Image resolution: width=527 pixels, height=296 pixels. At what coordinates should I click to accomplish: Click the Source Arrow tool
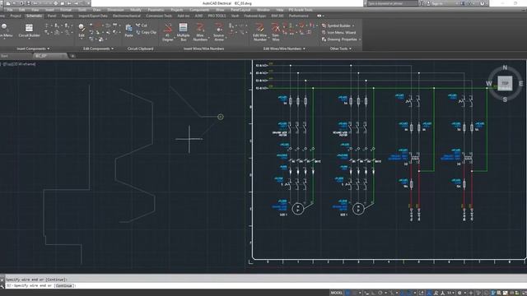point(219,32)
